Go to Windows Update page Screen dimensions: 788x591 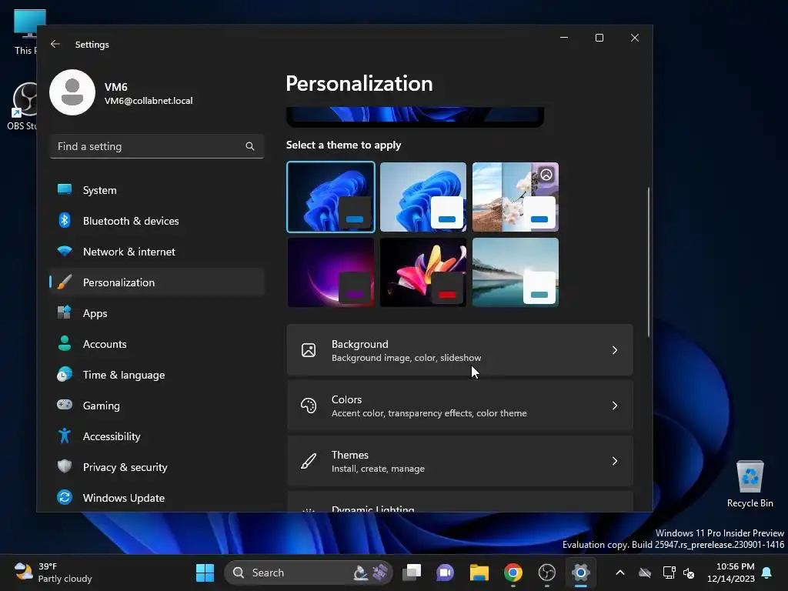pos(157,498)
